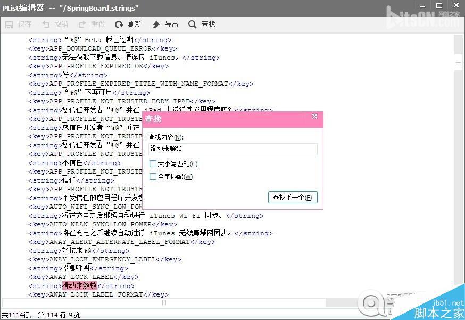Click the 查找下一个 button

tap(293, 198)
